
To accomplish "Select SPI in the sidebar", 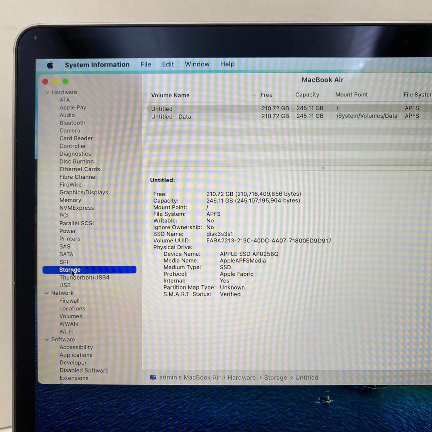I will [x=64, y=262].
